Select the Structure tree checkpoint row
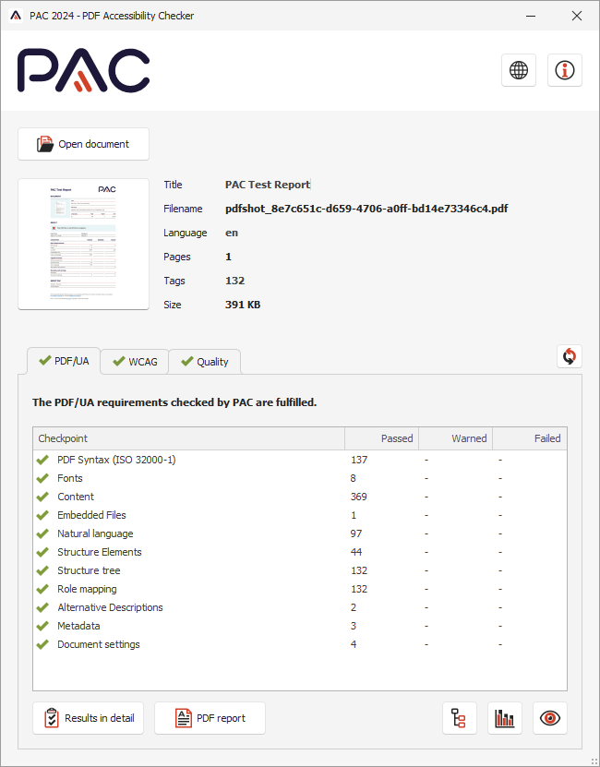Image resolution: width=600 pixels, height=767 pixels. tap(300, 570)
